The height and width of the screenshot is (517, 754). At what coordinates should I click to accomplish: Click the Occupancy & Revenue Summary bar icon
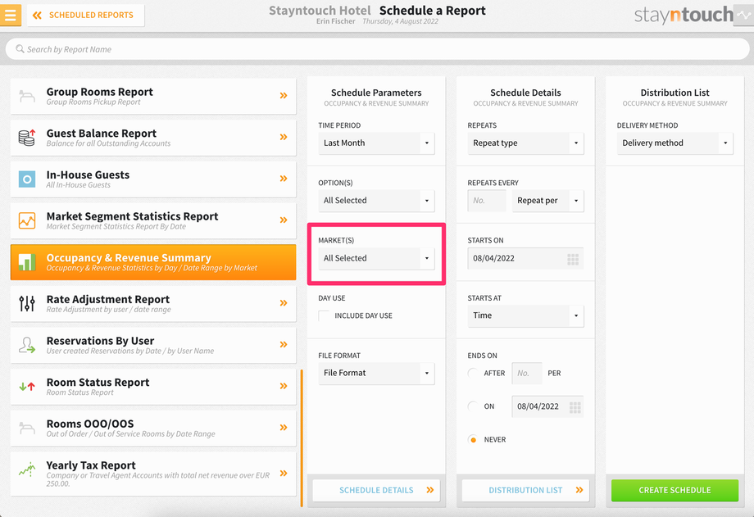tap(27, 262)
